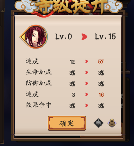
Task: Click the arrow in the 防御加成 row
Action: [x=87, y=83]
